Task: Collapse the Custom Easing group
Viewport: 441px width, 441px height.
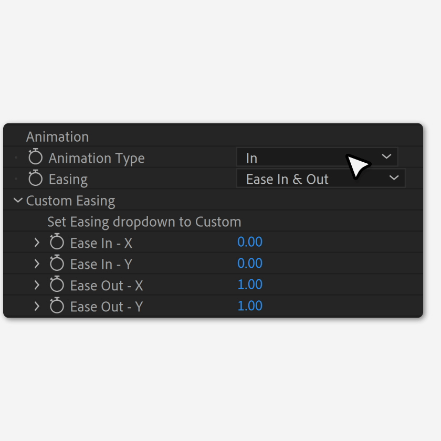Action: pos(17,200)
